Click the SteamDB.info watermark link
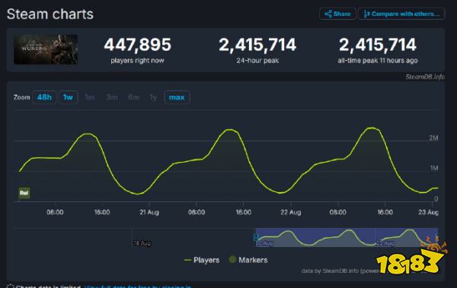The width and height of the screenshot is (457, 288). (425, 77)
